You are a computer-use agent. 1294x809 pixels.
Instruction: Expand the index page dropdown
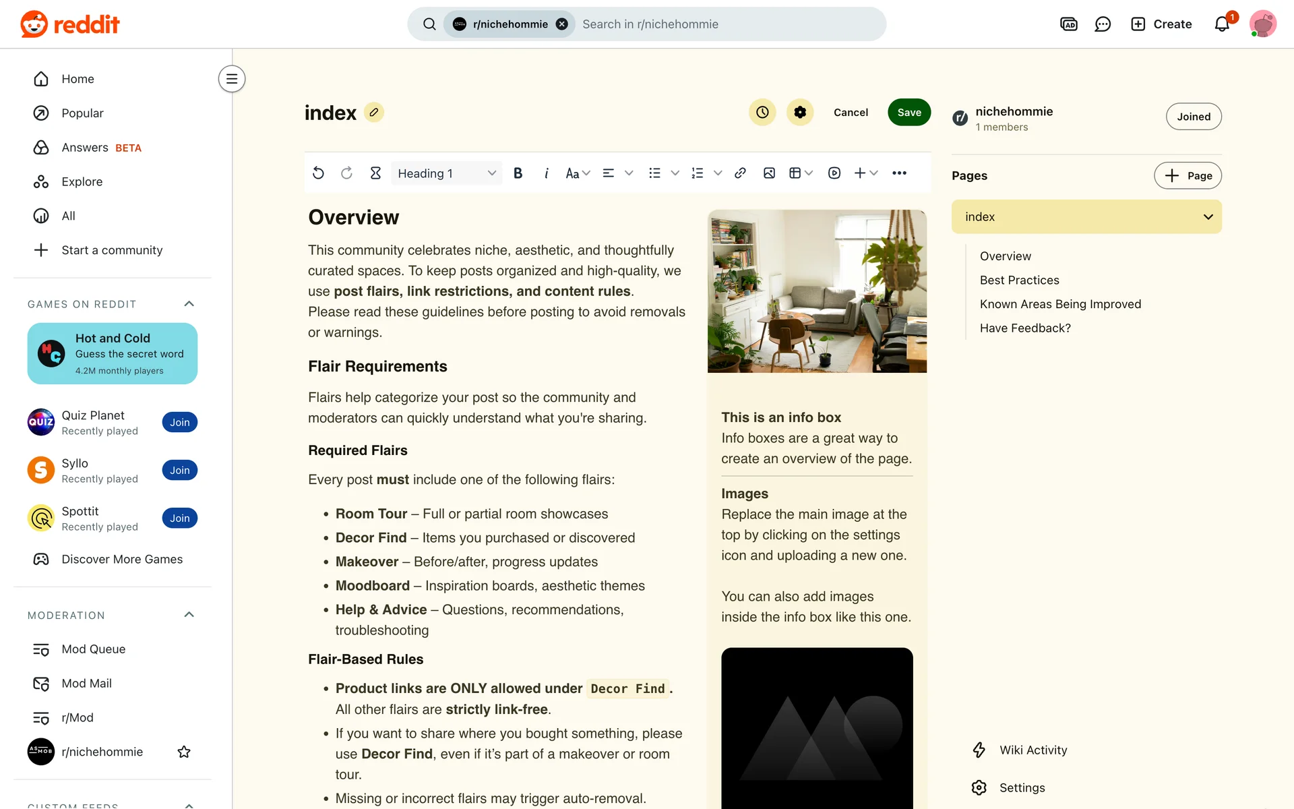(x=1208, y=217)
